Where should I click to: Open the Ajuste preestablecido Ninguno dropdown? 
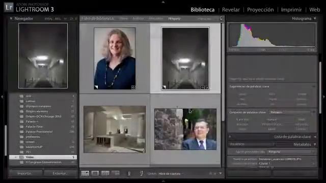point(291,151)
